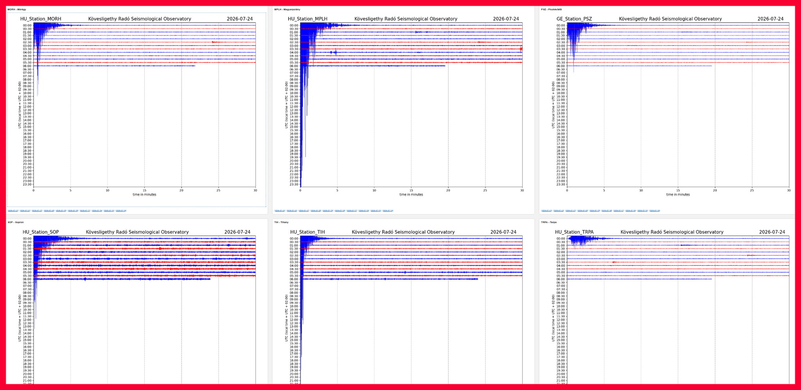Open the 2026-07-19 link under MPLH panel
The height and width of the screenshot is (390, 801).
click(x=328, y=211)
